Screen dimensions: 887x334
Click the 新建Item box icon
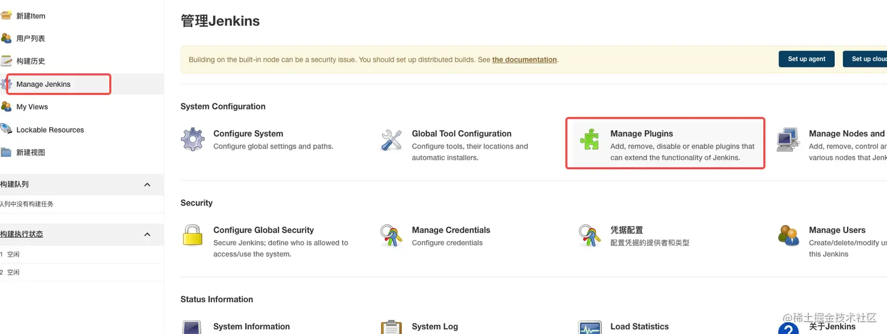pos(6,15)
